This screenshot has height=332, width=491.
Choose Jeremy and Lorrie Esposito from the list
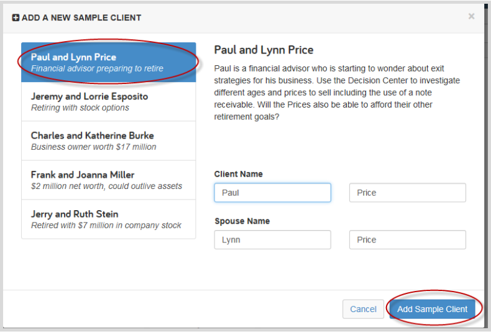109,102
